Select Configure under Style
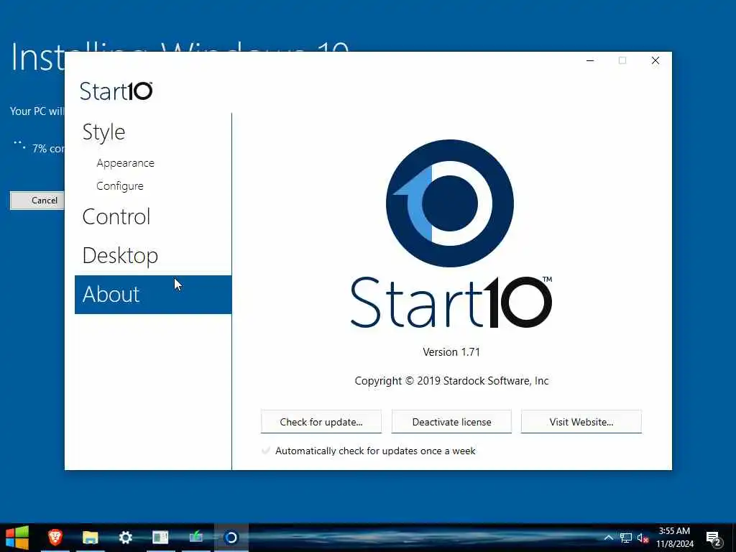The image size is (736, 552). click(120, 186)
